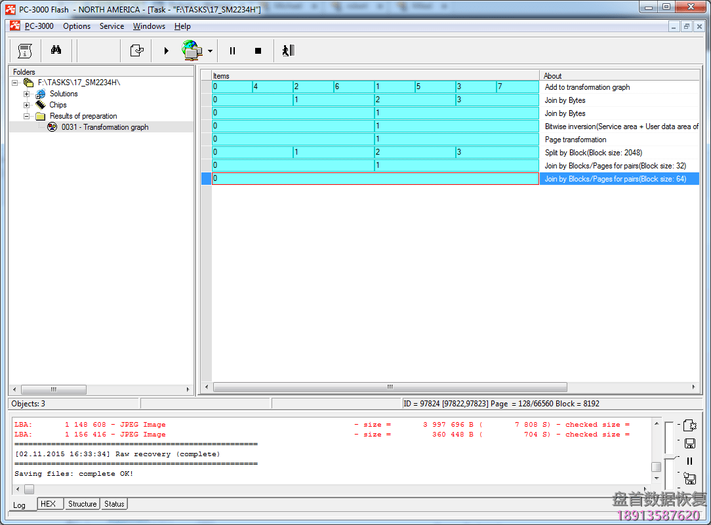711x525 pixels.
Task: Open the Options menu
Action: coord(77,26)
